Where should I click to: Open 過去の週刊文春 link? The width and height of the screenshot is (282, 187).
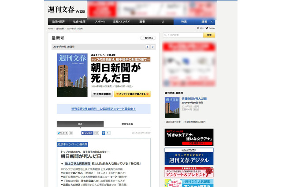tap(173, 122)
